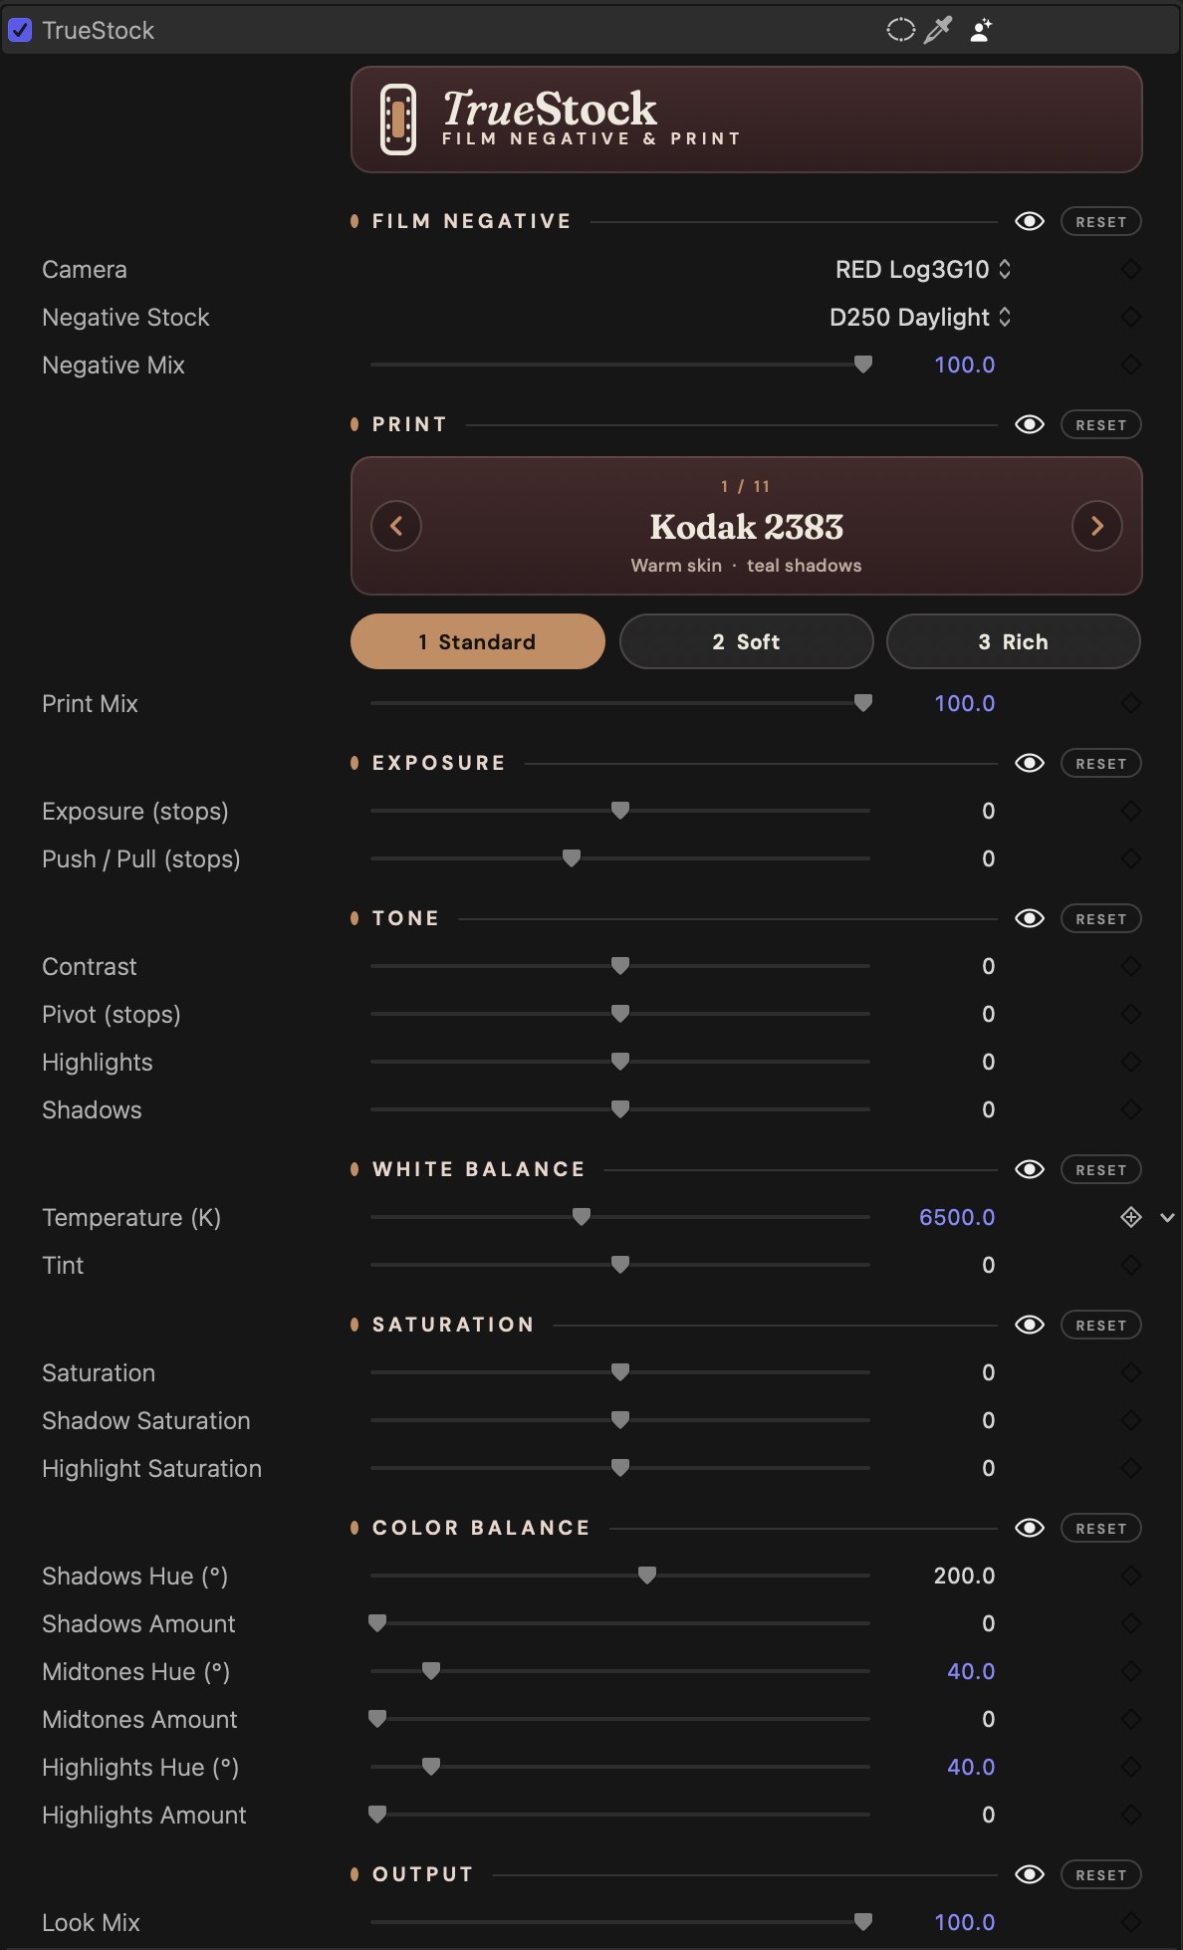Click keyframe diamond for Push / Pull

pos(1130,858)
